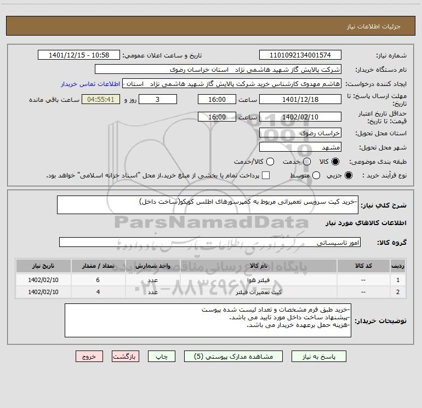Select the کیت تعمیرات فیلتر table row
422x408 pixels.
(210, 292)
